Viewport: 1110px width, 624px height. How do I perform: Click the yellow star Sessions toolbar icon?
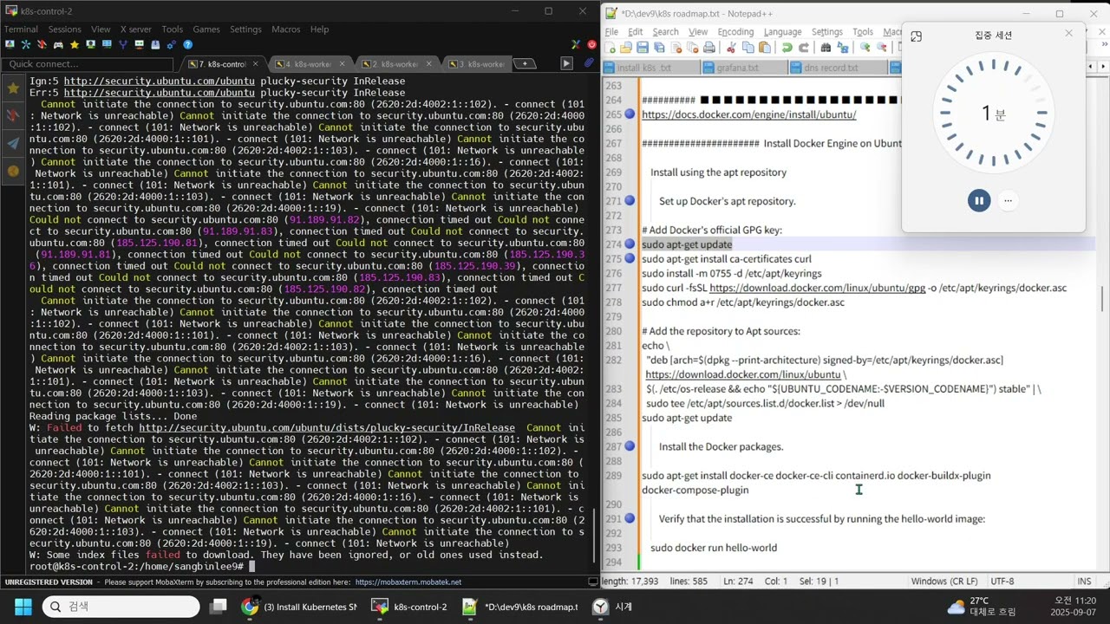75,44
